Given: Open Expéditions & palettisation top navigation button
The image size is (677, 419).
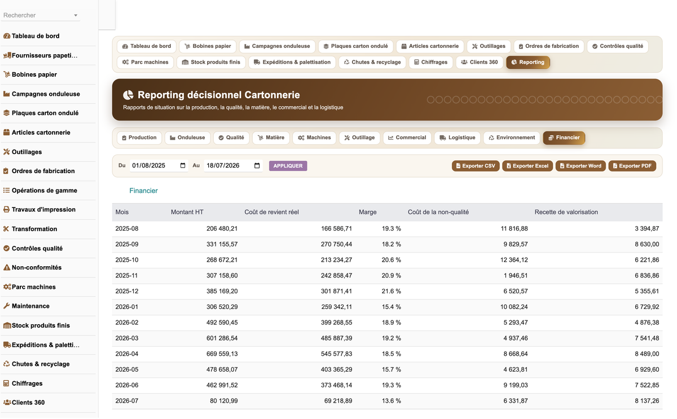Looking at the screenshot, I should coord(292,62).
